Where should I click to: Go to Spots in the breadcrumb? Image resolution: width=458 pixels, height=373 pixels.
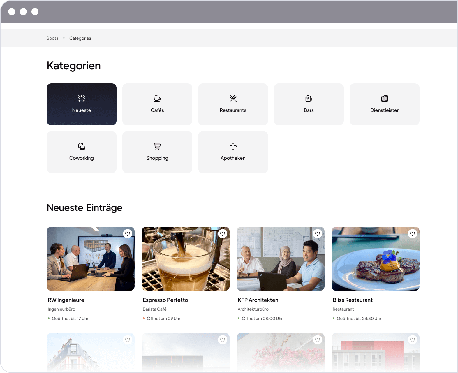[x=52, y=38]
